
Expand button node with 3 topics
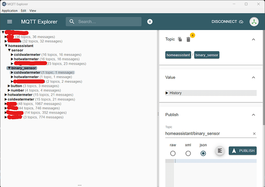click(x=9, y=86)
